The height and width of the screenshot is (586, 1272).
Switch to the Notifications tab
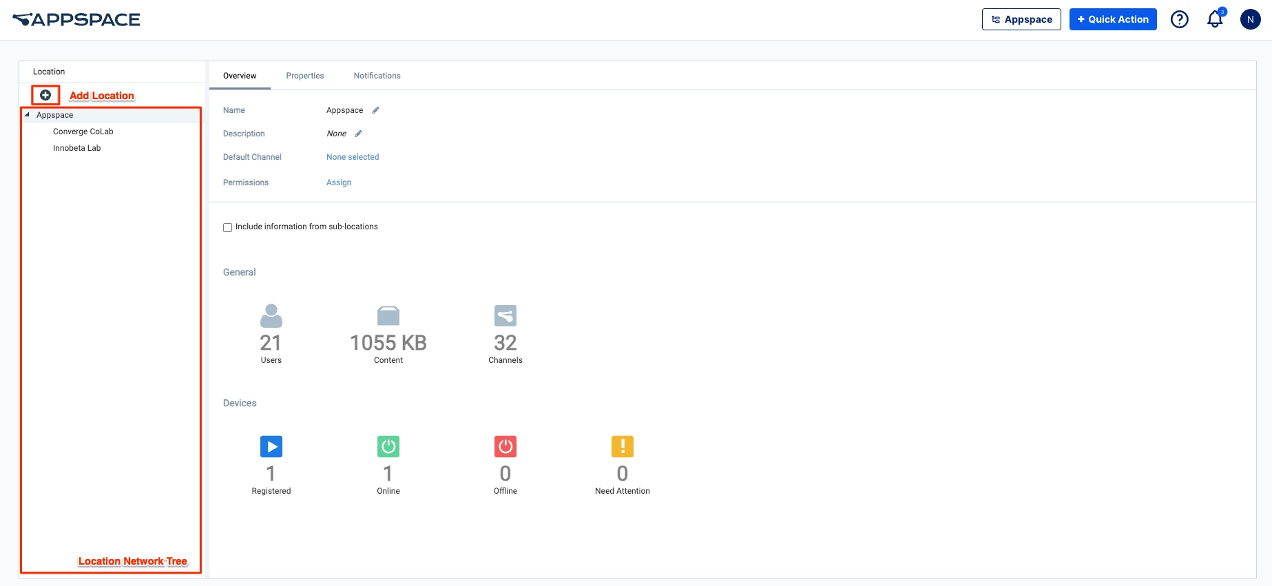click(x=377, y=76)
